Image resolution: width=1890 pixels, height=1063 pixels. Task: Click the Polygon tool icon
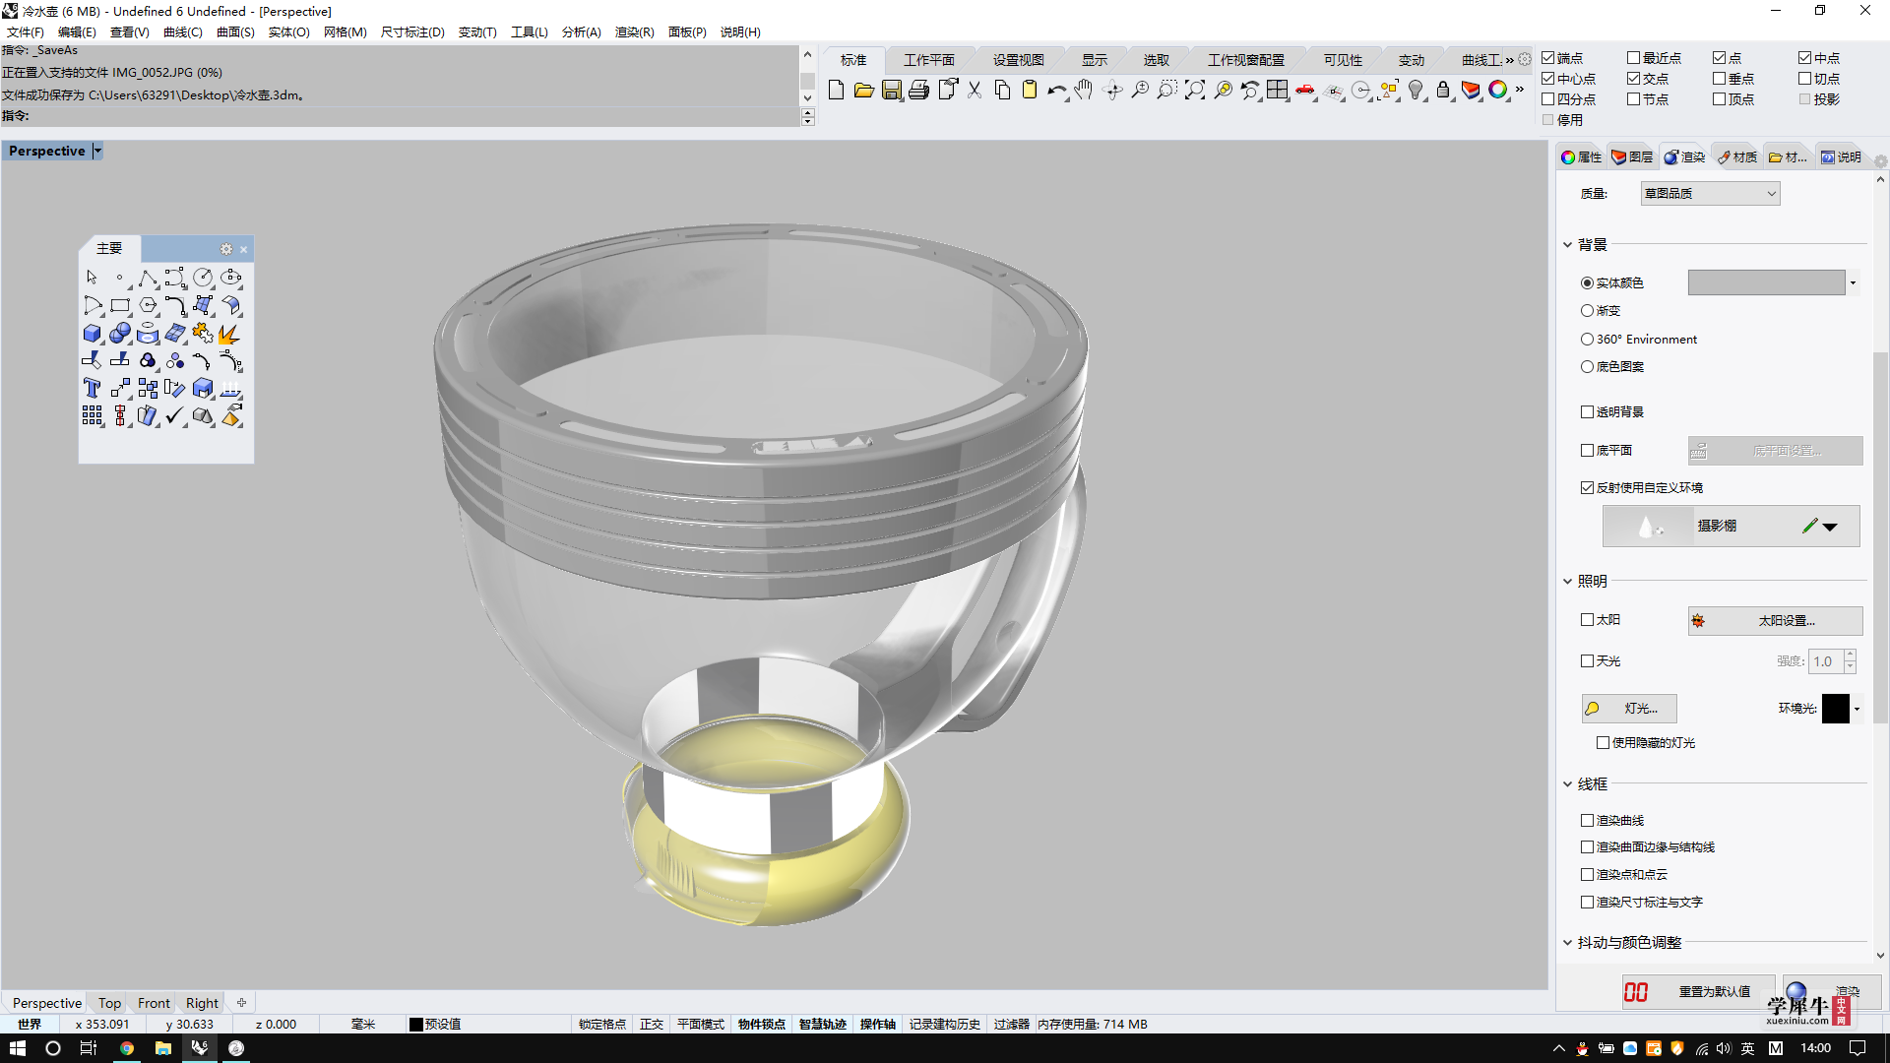click(x=148, y=306)
